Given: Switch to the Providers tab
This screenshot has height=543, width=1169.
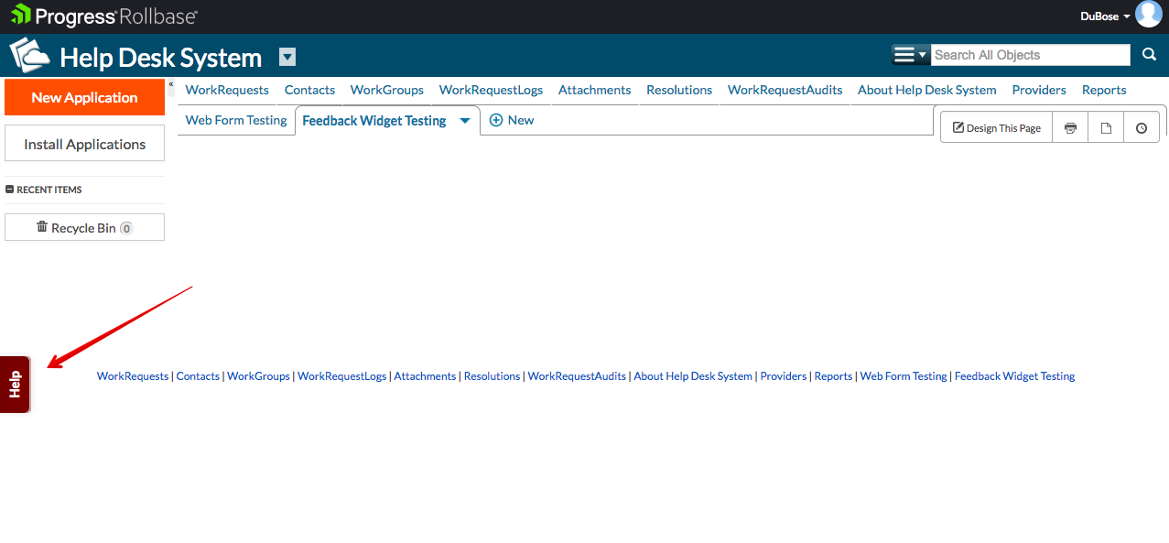Looking at the screenshot, I should (1039, 90).
